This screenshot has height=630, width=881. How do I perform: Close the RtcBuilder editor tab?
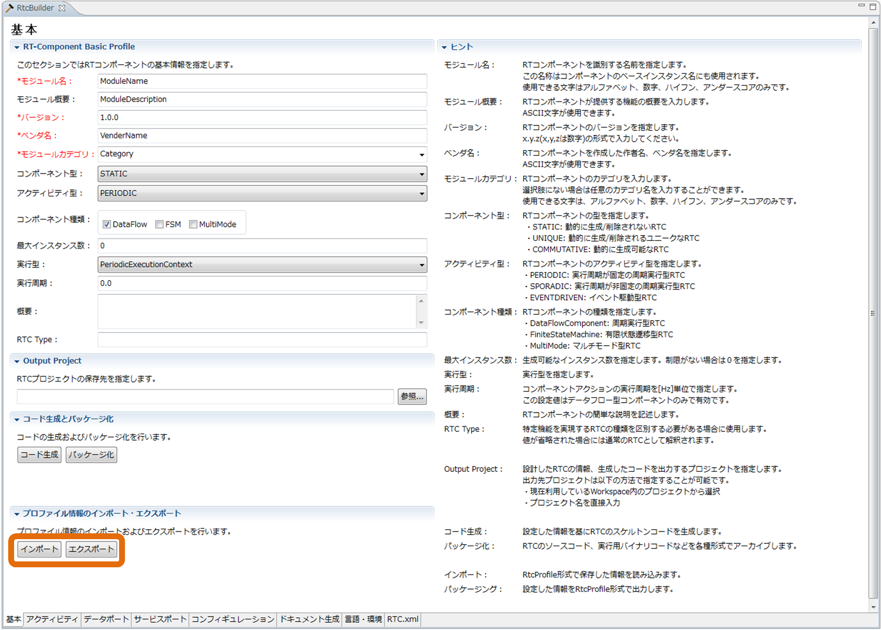62,8
